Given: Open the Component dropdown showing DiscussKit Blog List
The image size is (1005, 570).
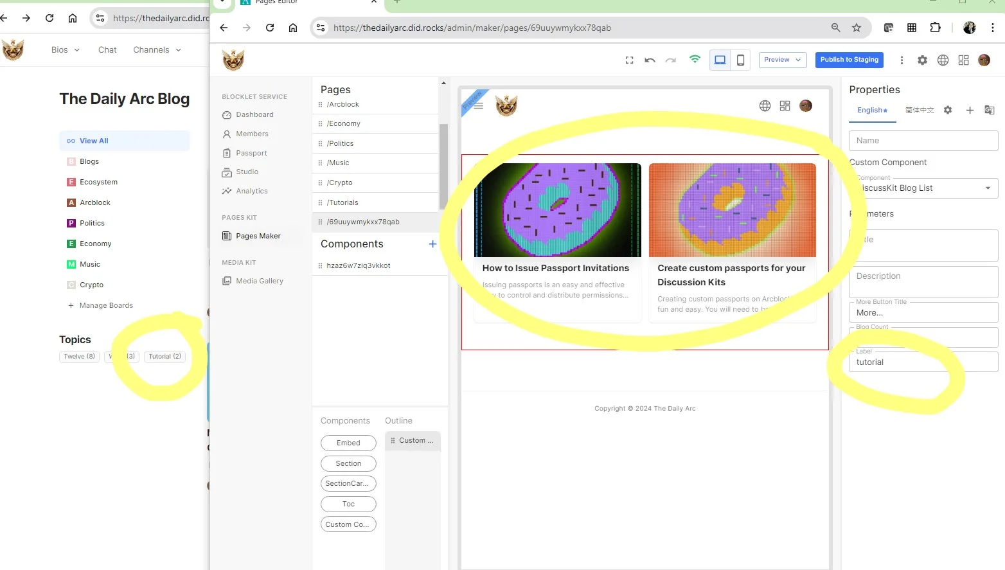Looking at the screenshot, I should pos(923,188).
